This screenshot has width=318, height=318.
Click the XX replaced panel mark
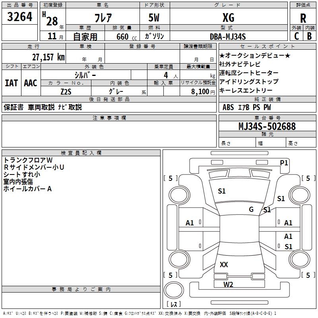224,264
